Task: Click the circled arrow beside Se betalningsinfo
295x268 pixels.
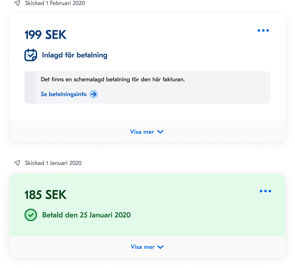Action: coord(94,94)
